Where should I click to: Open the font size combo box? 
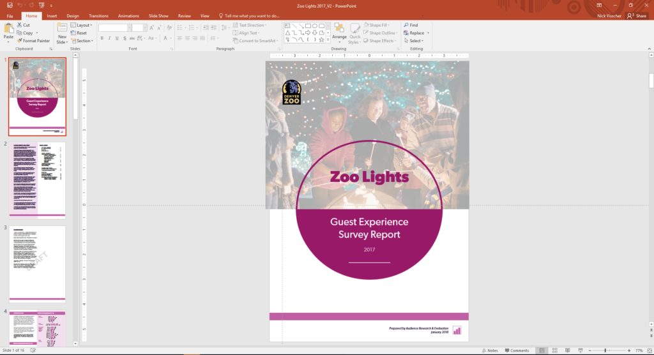pos(139,27)
